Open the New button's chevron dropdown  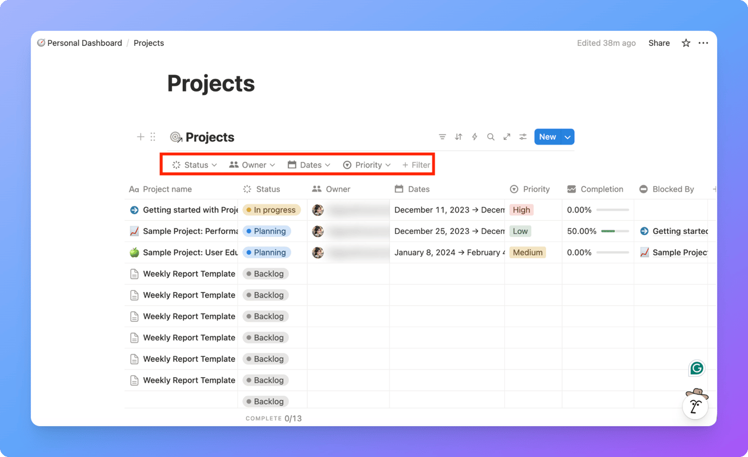(566, 136)
